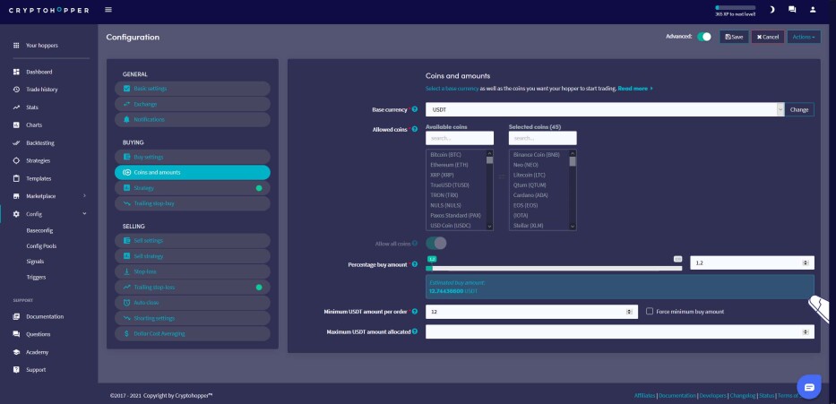Click the Stats trend icon
The image size is (836, 404).
[x=16, y=107]
